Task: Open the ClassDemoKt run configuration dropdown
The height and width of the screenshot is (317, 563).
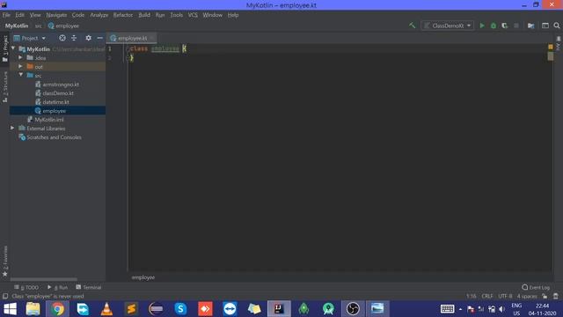Action: coord(448,26)
